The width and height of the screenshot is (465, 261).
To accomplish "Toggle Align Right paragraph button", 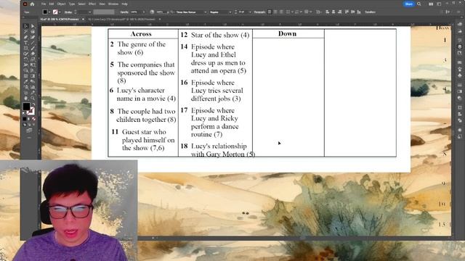I will [x=281, y=12].
